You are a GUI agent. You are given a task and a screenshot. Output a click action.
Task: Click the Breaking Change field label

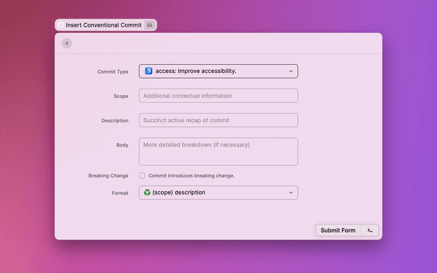point(108,175)
